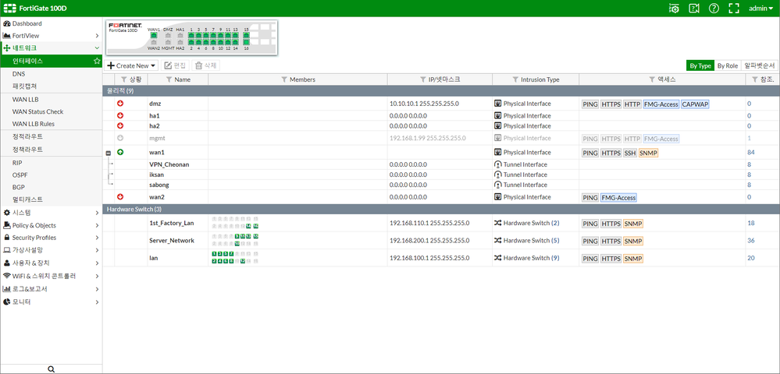Expand the FortiView menu

52,36
